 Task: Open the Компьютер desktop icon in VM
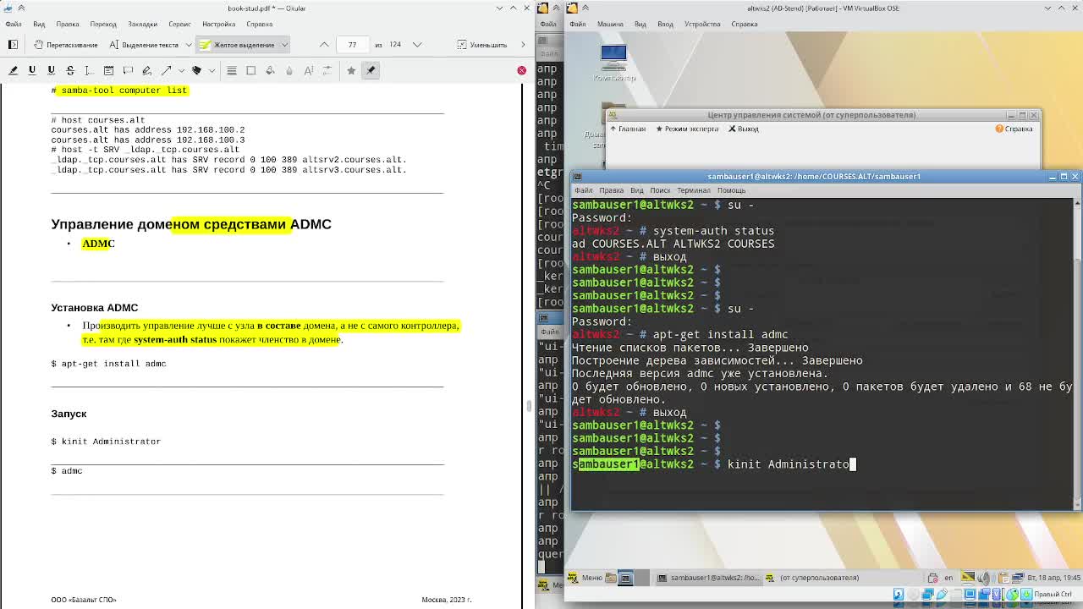click(x=613, y=63)
